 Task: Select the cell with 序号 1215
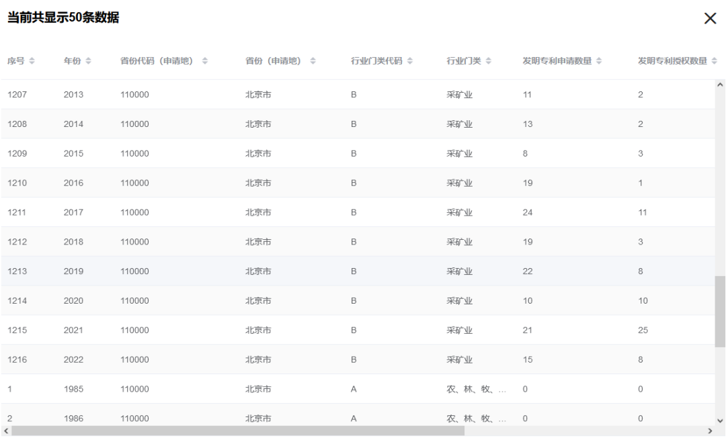click(17, 331)
